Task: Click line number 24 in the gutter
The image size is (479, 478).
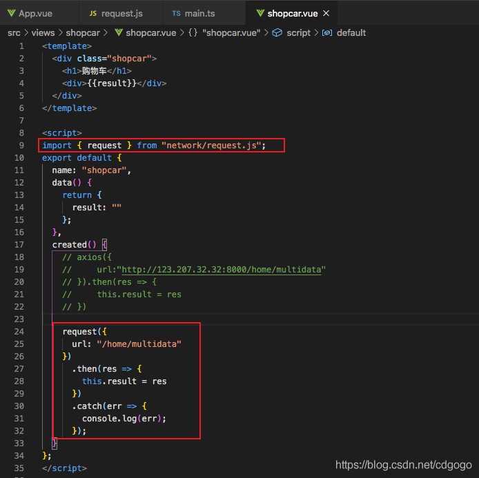Action: click(x=19, y=332)
